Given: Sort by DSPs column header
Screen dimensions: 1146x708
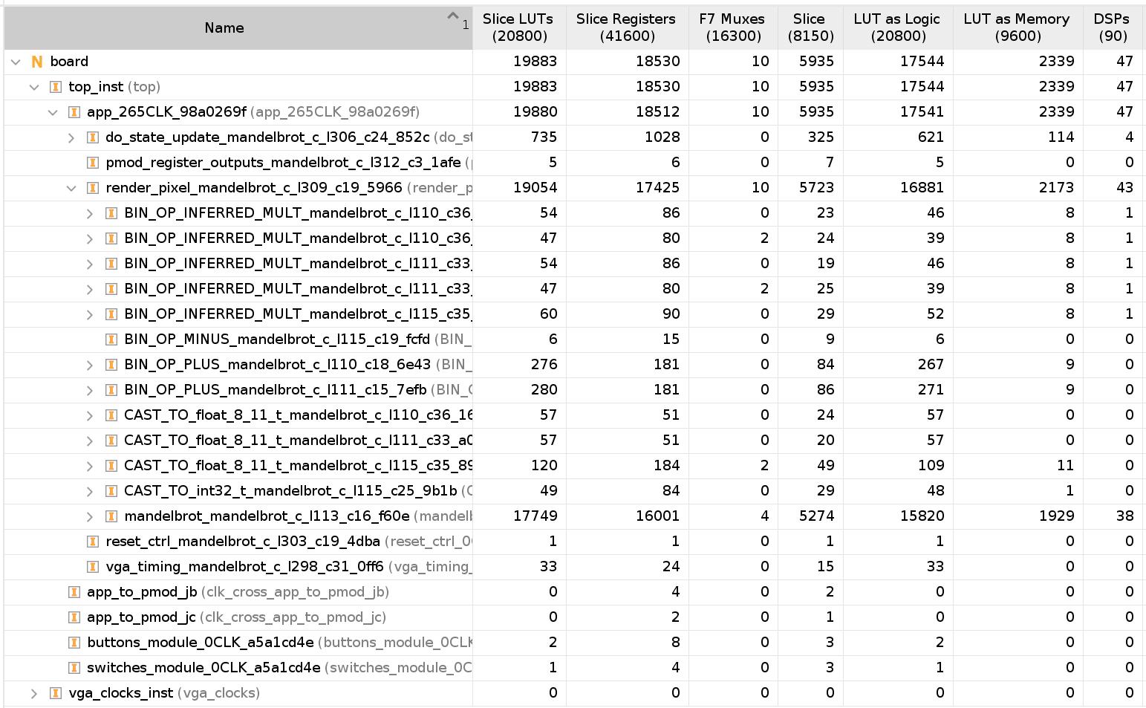Looking at the screenshot, I should coord(1113,27).
